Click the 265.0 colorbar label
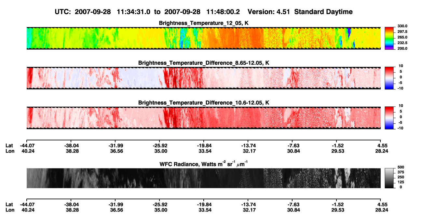This screenshot has height=217, width=423. pos(403,37)
